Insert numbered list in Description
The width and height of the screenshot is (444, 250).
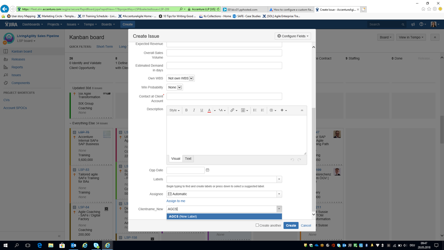263,110
